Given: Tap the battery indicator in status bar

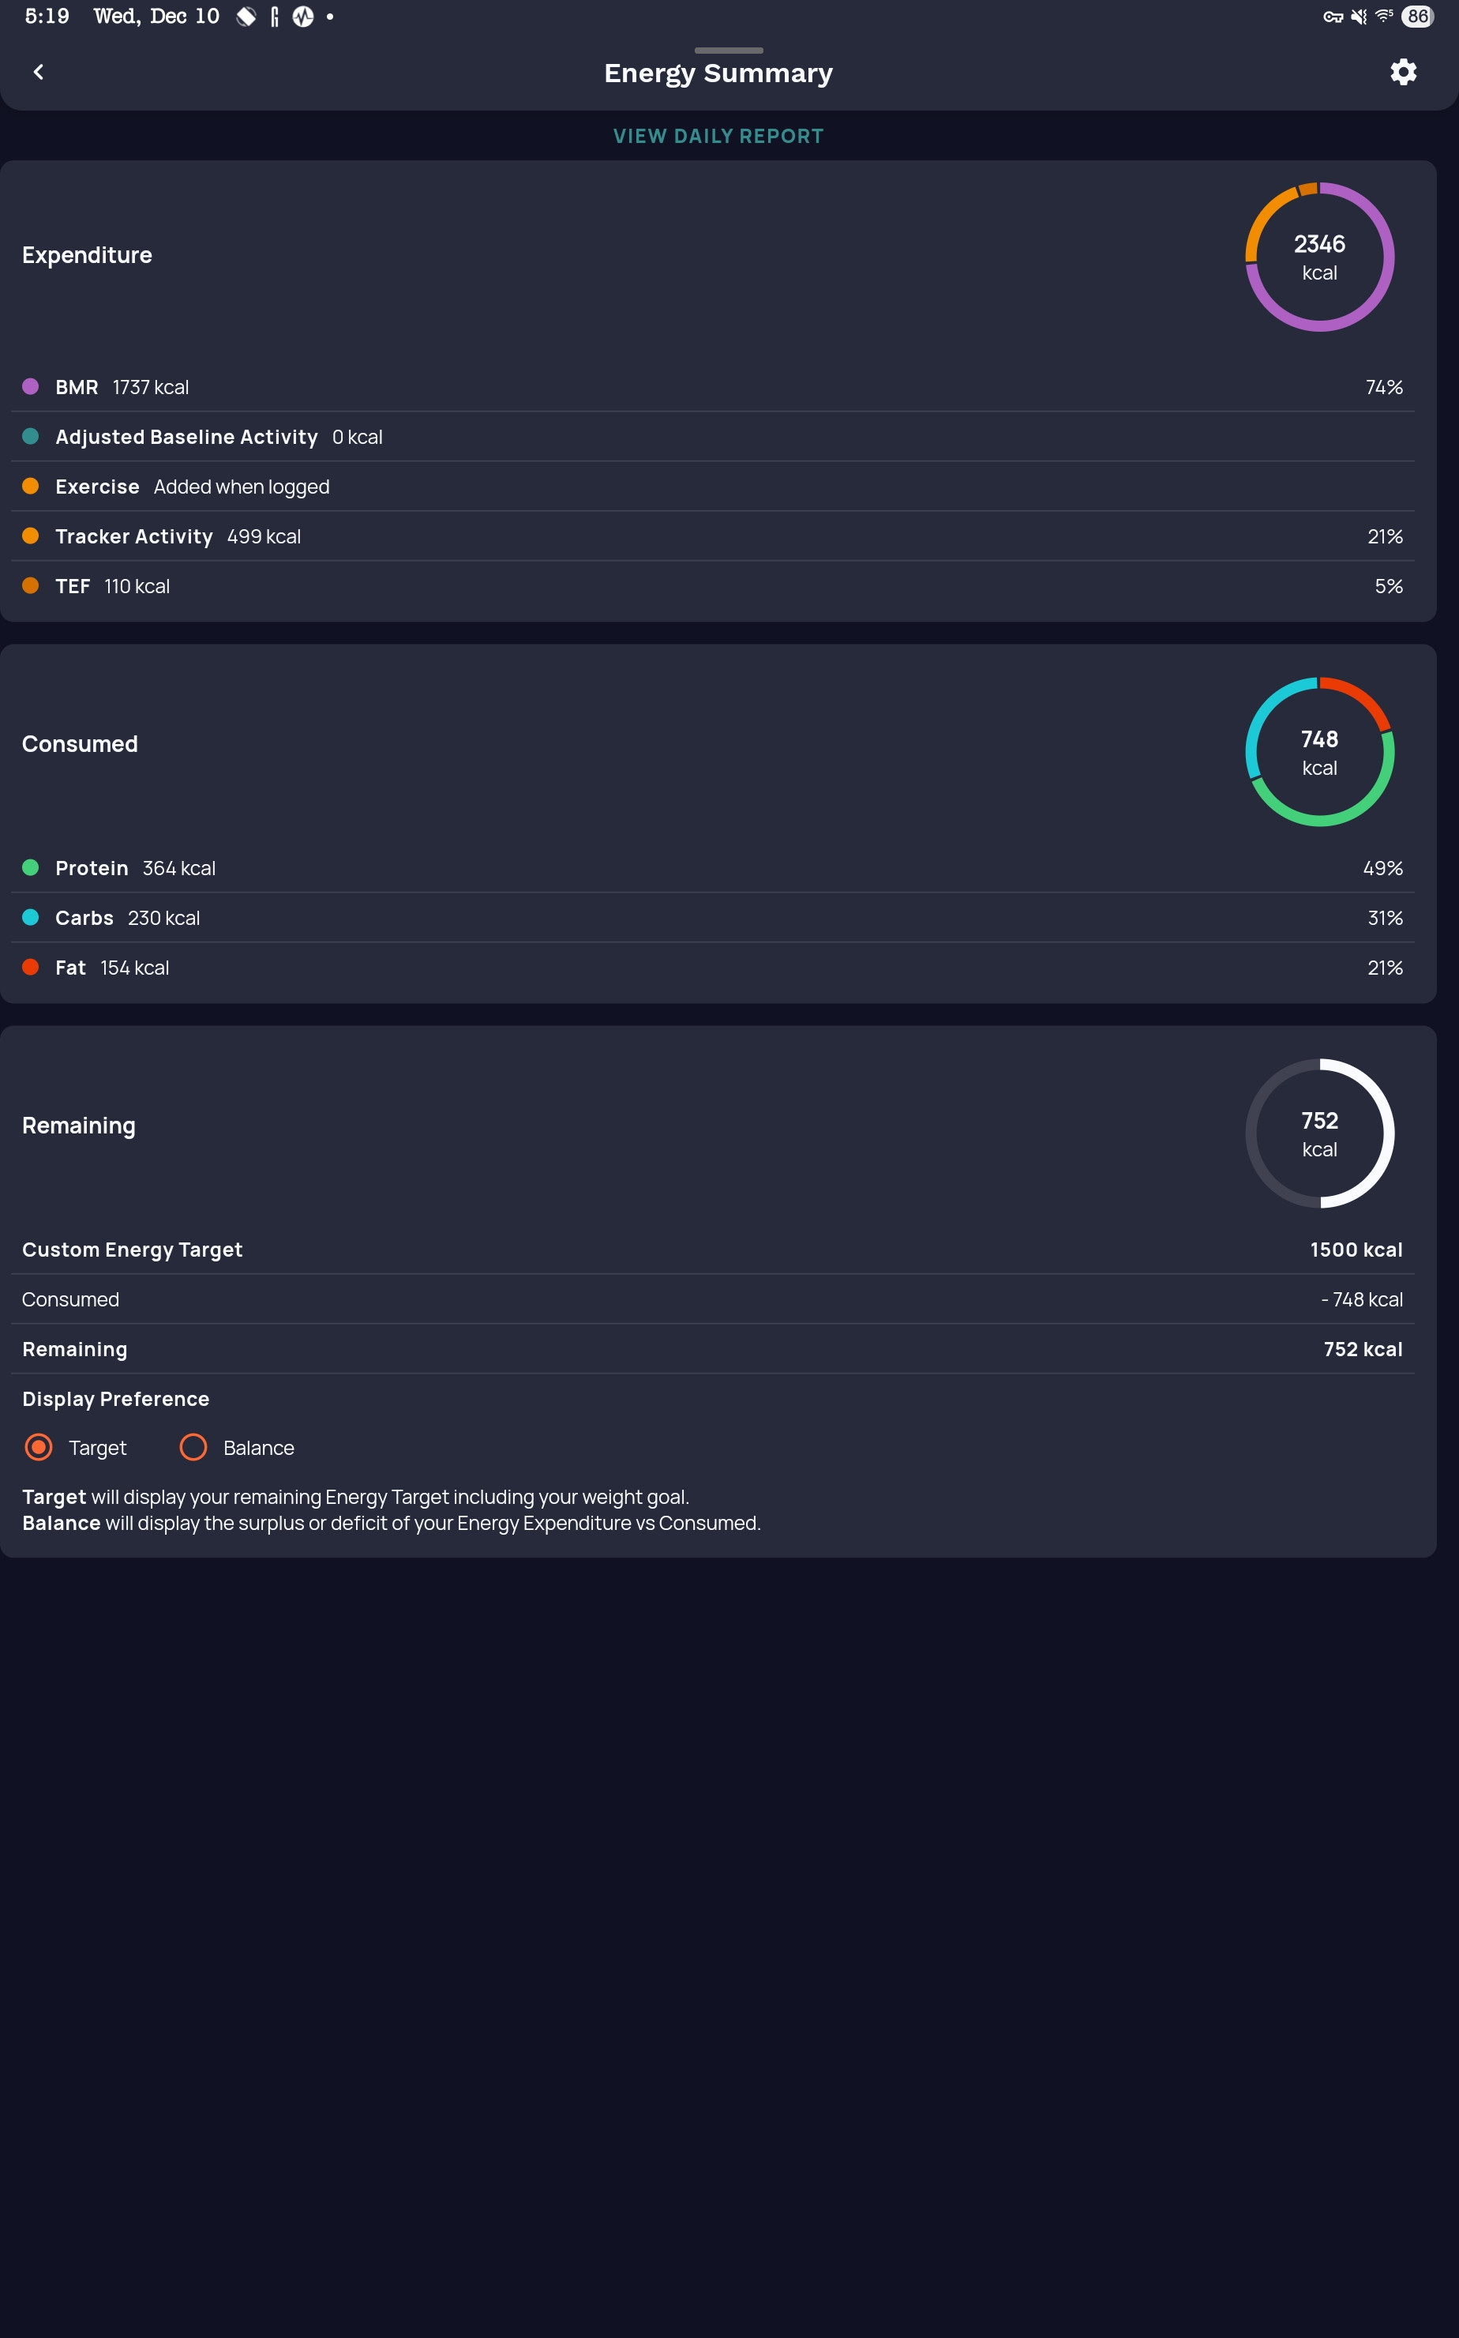Looking at the screenshot, I should tap(1416, 17).
